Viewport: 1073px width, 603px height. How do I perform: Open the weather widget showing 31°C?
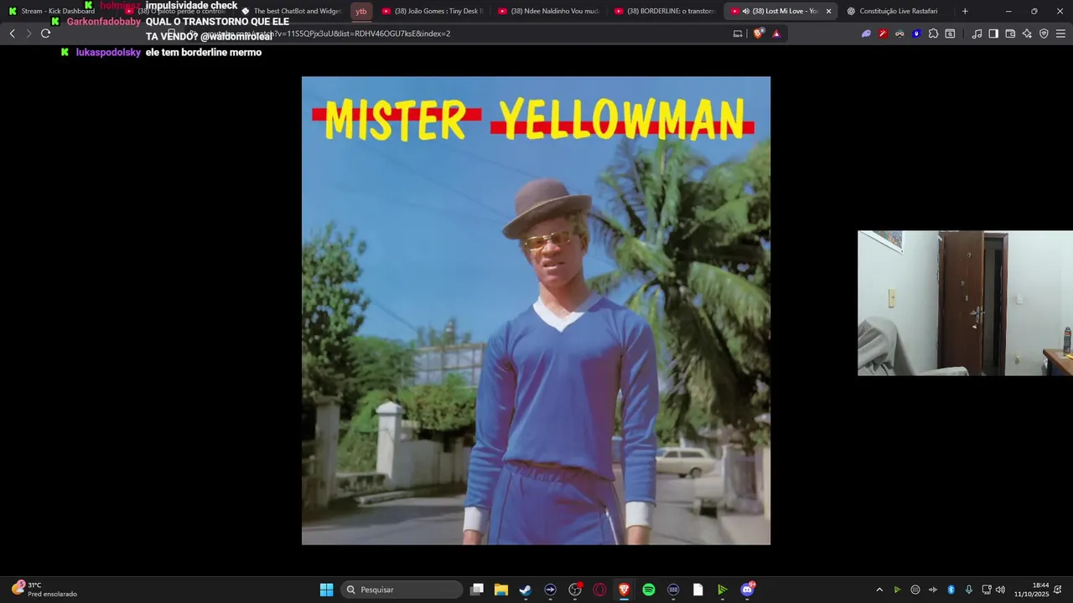(46, 590)
